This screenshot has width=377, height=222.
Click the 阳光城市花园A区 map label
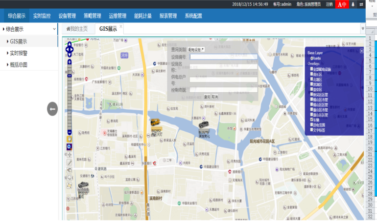262,141
